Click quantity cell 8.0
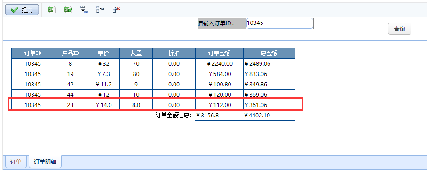The height and width of the screenshot is (170, 427). (136, 105)
